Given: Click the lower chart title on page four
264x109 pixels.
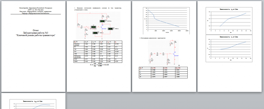Looking at the screenshot, I should (229, 37).
